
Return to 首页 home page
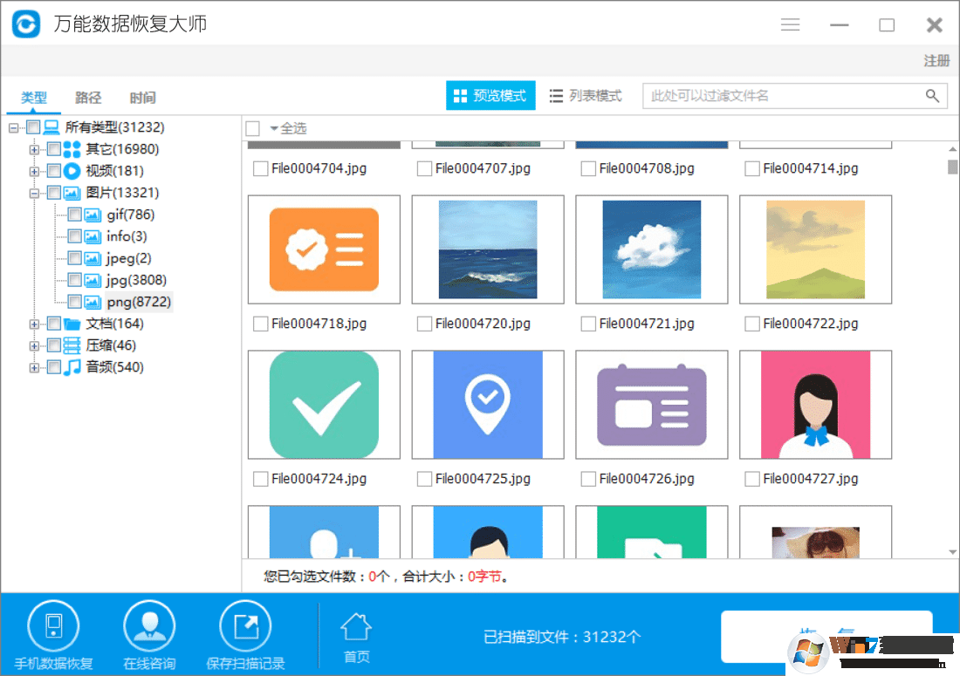pyautogui.click(x=356, y=635)
